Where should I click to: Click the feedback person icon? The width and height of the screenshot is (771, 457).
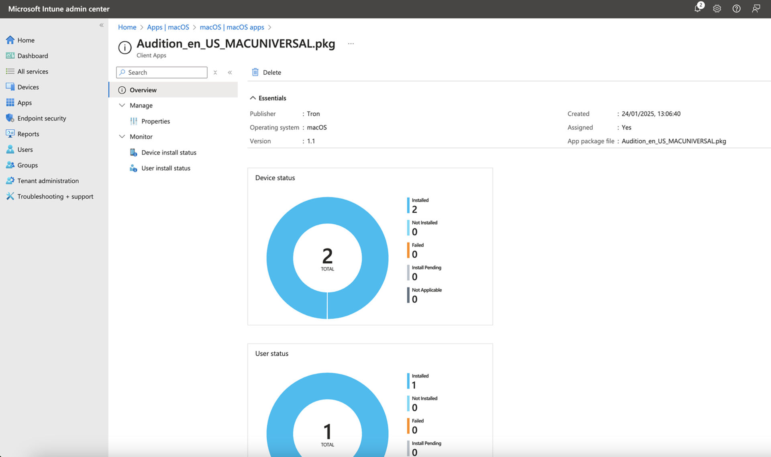pos(756,9)
